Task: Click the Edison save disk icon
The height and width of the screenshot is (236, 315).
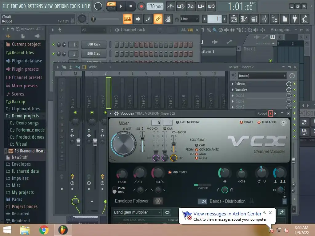Action: (304, 132)
